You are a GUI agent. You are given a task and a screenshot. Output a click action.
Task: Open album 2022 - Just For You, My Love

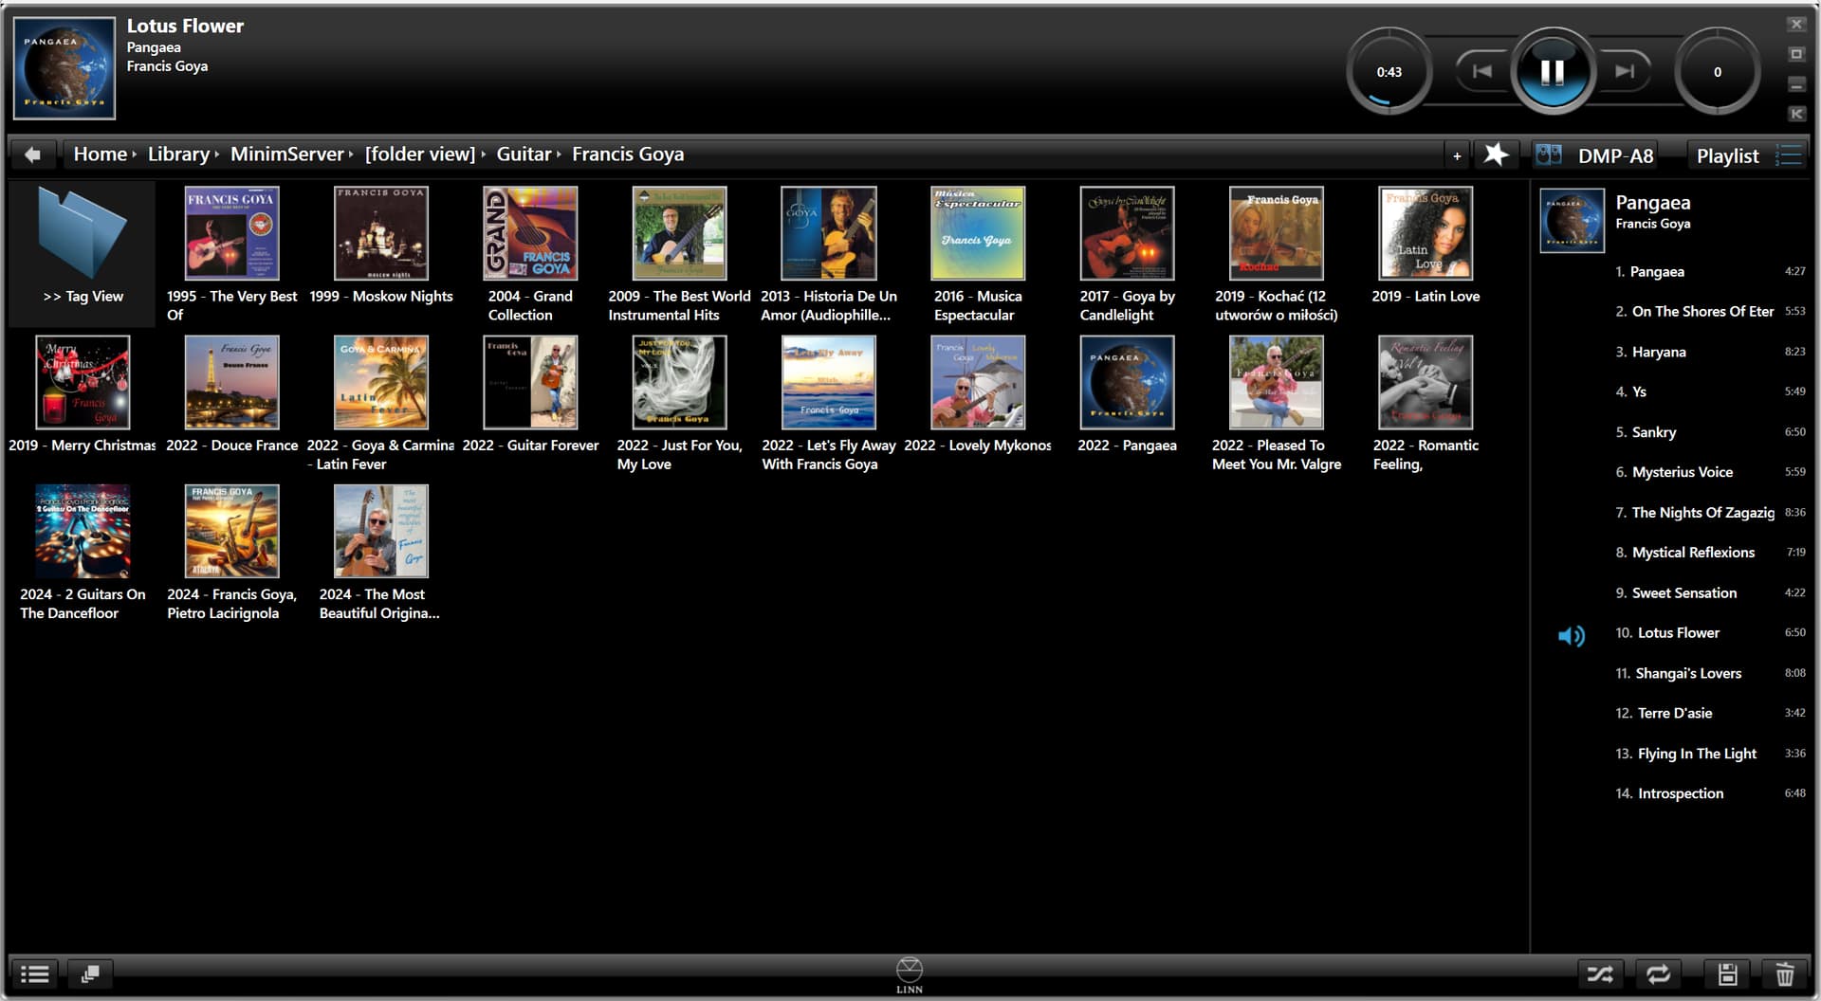(679, 403)
